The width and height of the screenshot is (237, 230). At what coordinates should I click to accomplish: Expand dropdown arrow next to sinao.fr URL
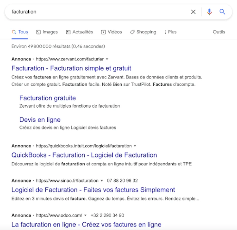tap(102, 181)
